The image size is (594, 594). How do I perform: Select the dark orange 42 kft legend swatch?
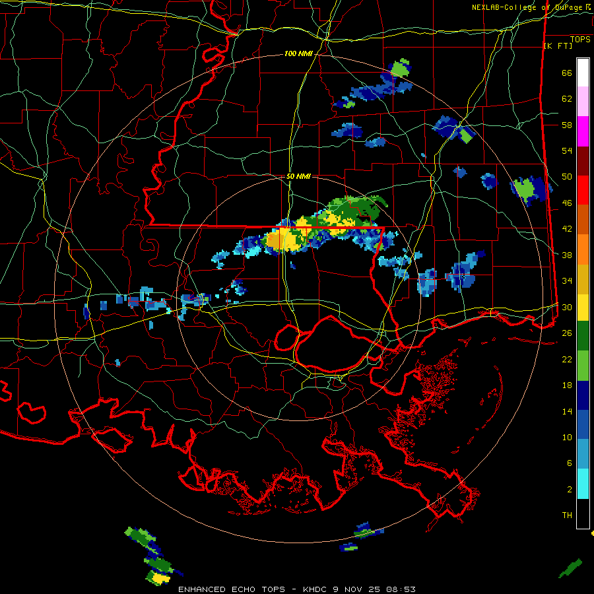click(x=583, y=219)
